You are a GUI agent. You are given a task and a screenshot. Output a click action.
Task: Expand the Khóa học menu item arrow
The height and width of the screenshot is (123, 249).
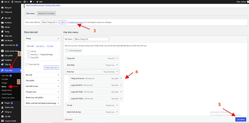[x=117, y=72]
